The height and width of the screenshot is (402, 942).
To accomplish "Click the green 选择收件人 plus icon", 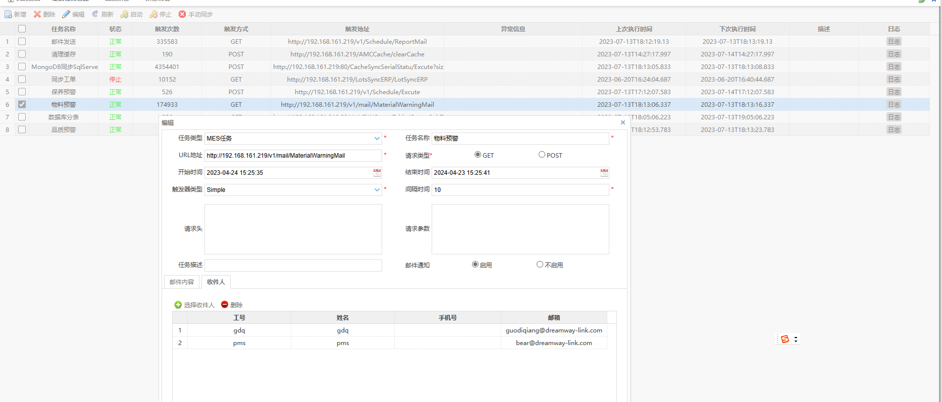I will [178, 305].
